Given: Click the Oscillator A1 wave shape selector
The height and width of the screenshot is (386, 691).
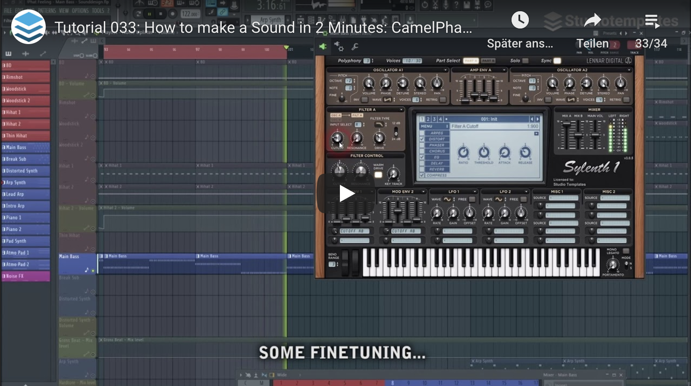Looking at the screenshot, I should pyautogui.click(x=387, y=100).
